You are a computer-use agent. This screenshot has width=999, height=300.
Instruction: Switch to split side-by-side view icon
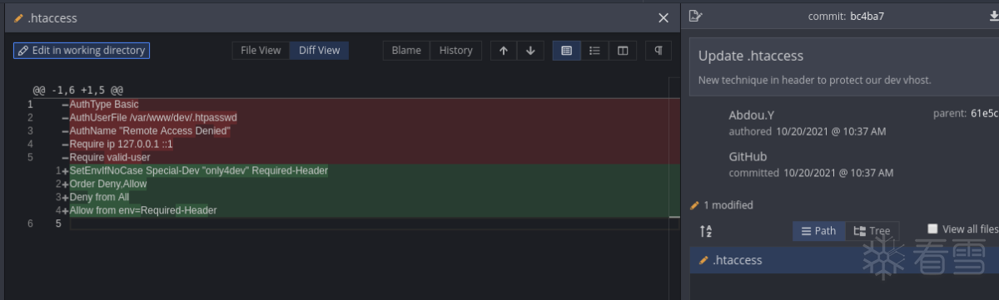point(622,51)
